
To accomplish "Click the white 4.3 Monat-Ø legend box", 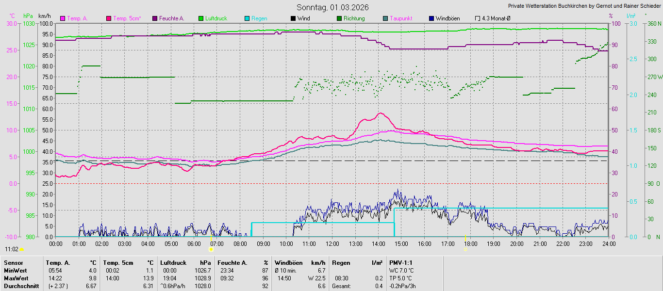I will 478,18.
